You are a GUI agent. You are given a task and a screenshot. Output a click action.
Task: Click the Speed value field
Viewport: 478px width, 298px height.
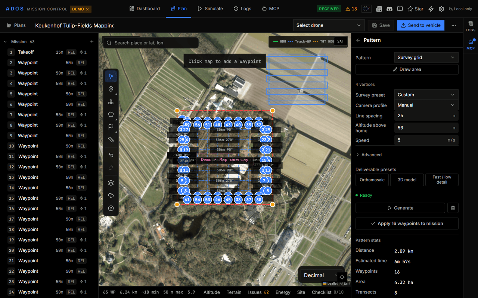(426, 140)
